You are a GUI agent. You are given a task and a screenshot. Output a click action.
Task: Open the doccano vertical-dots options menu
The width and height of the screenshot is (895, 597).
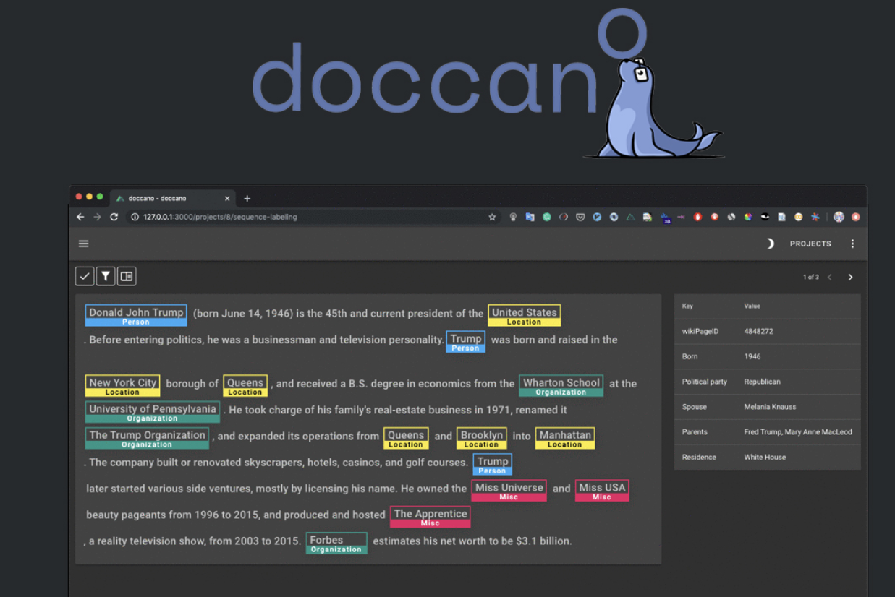click(x=852, y=244)
